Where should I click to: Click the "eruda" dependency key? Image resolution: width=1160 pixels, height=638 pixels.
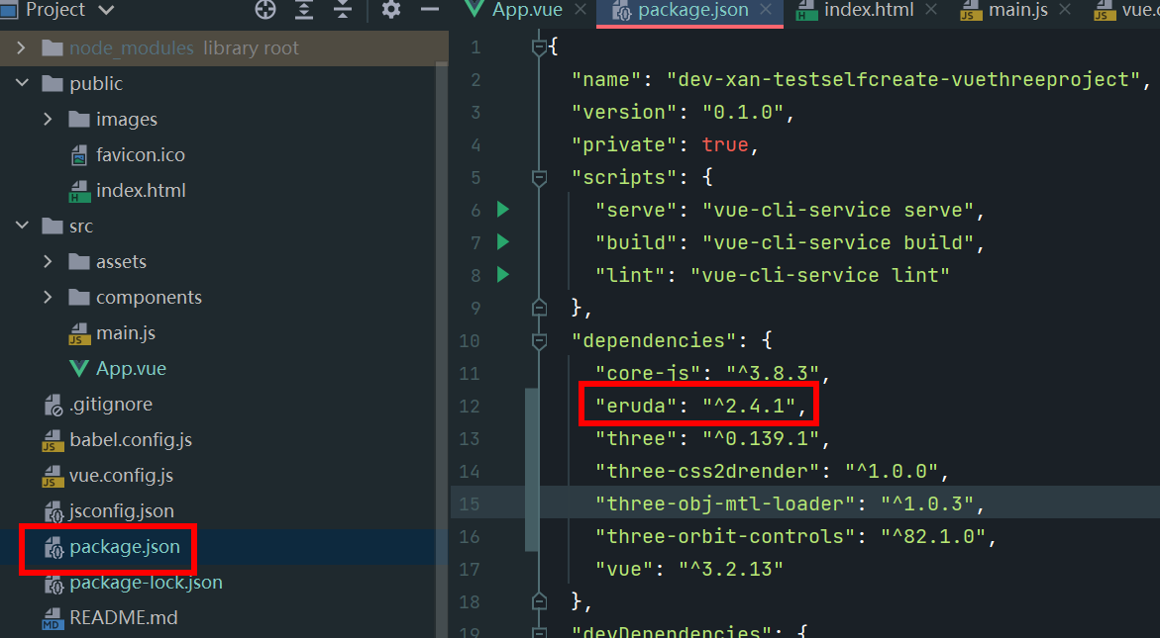tap(636, 406)
